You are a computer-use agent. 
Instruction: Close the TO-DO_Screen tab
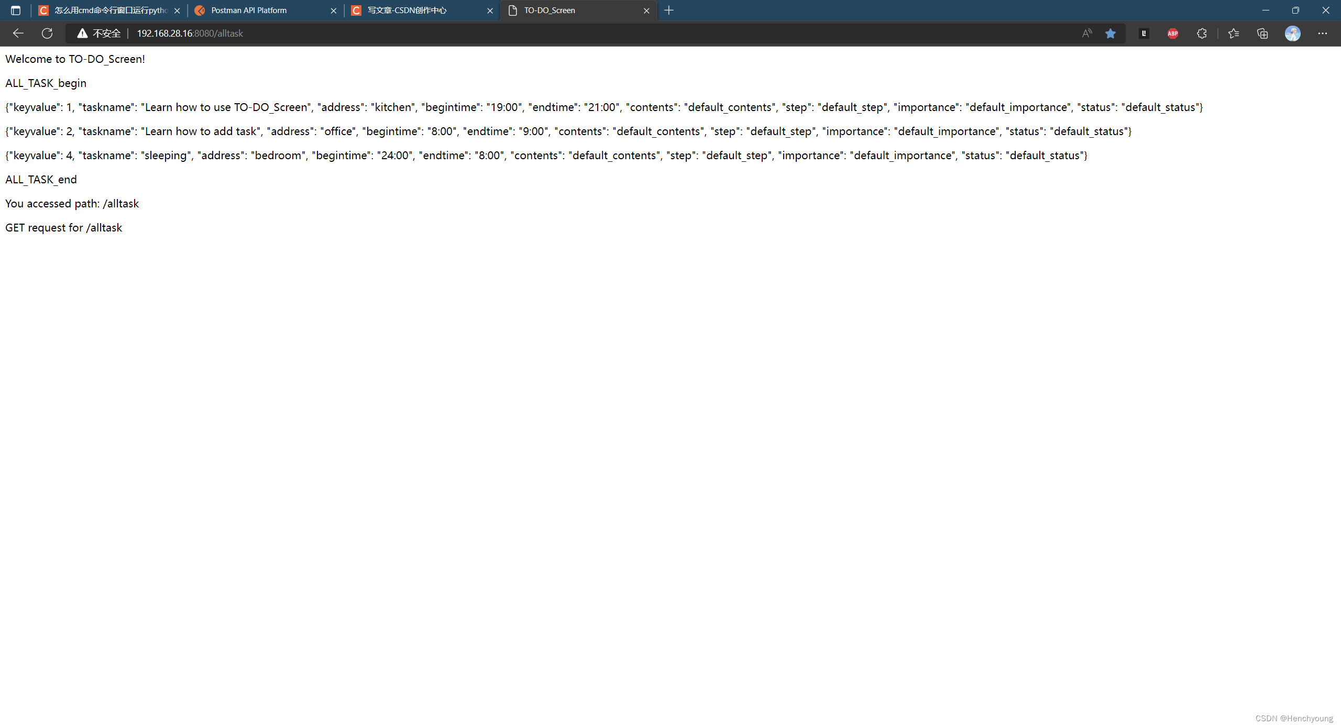pos(646,10)
